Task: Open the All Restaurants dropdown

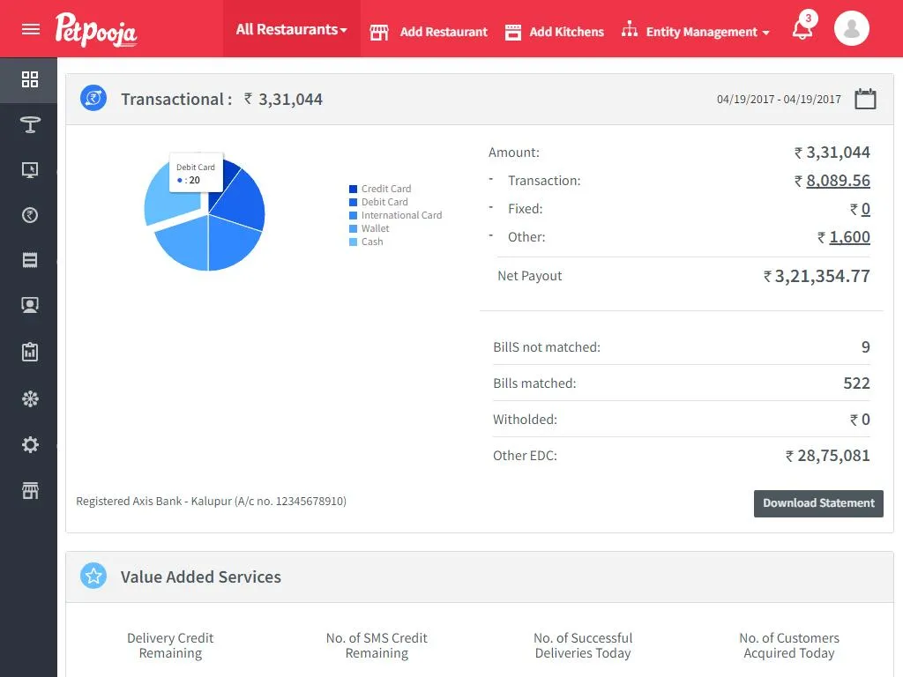Action: tap(291, 28)
